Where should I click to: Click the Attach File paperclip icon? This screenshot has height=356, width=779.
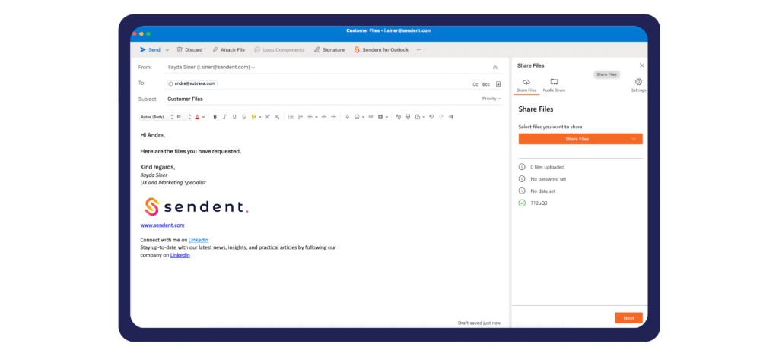pyautogui.click(x=215, y=49)
